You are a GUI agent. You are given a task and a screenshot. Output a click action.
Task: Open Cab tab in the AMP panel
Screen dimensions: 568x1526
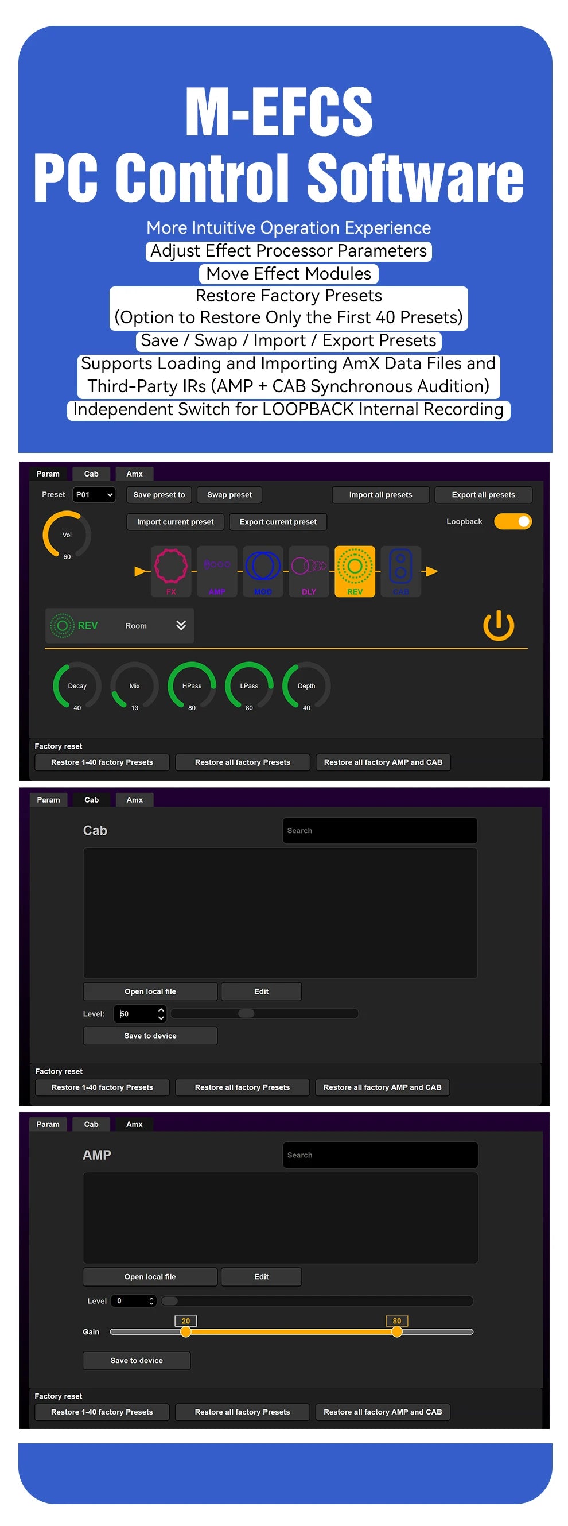coord(91,1124)
